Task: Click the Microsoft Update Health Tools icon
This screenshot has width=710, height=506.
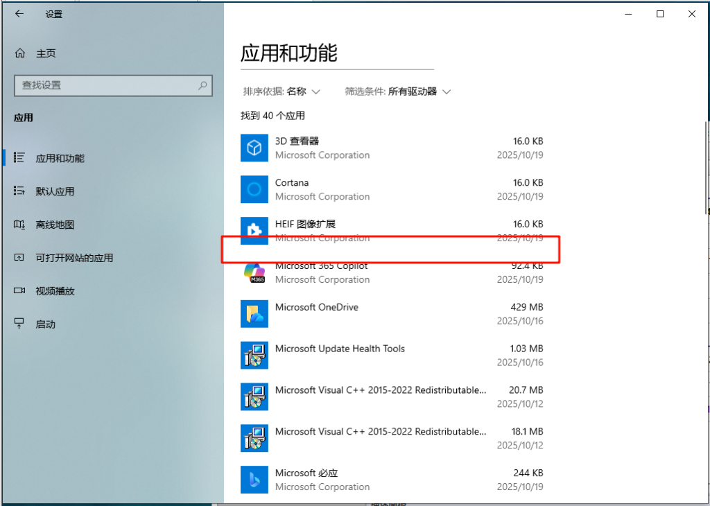Action: 254,355
